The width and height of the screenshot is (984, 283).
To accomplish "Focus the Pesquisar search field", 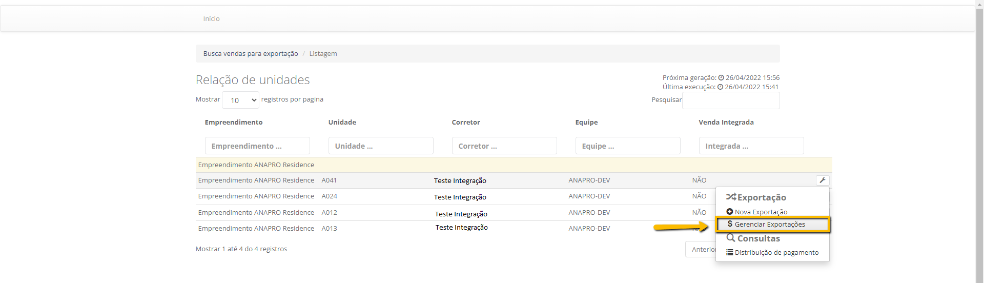I will (x=731, y=100).
